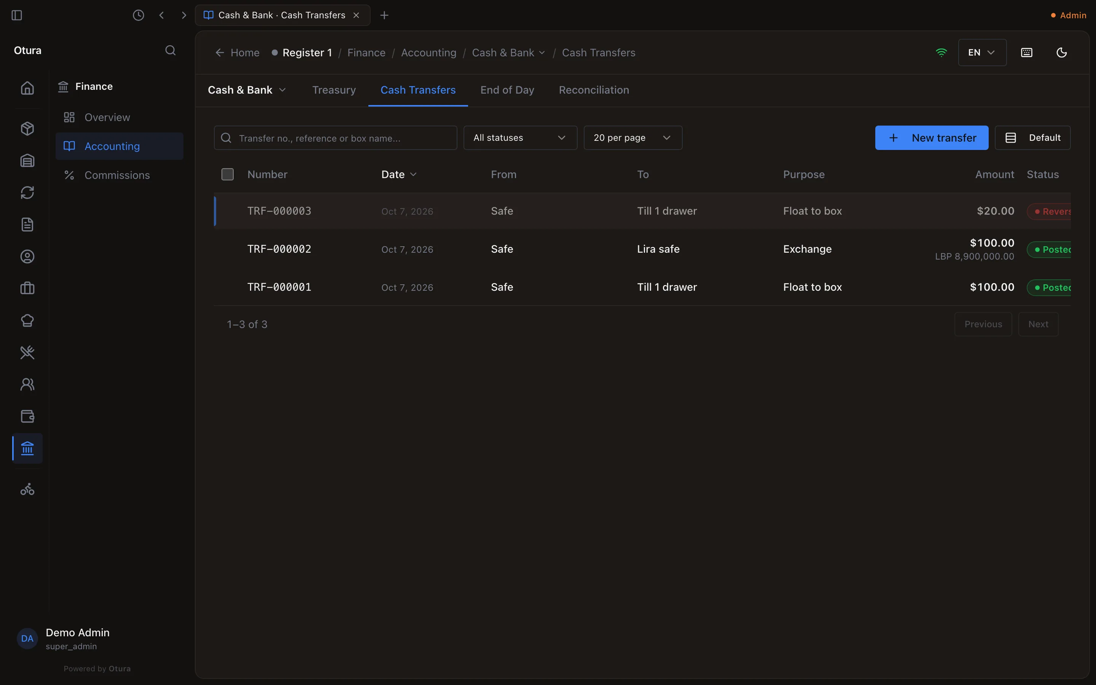Toggle dark mode moon icon

tap(1062, 53)
